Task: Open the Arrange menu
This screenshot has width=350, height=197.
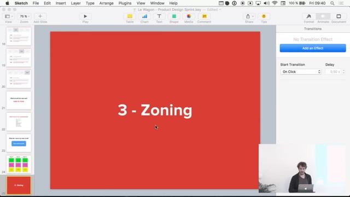Action: [107, 3]
